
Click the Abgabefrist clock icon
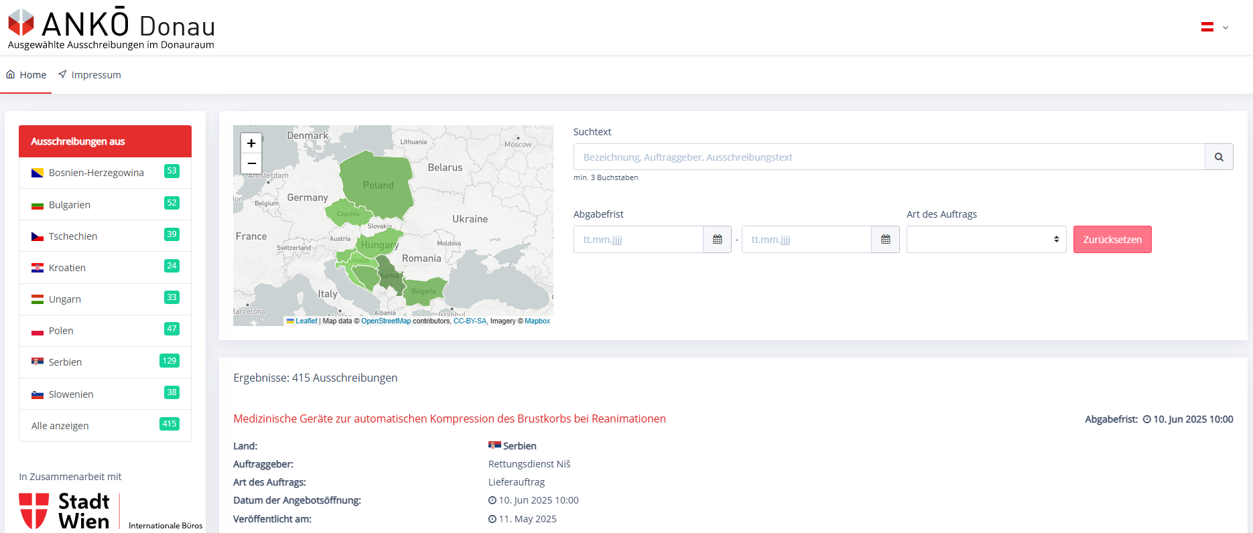(x=1147, y=419)
